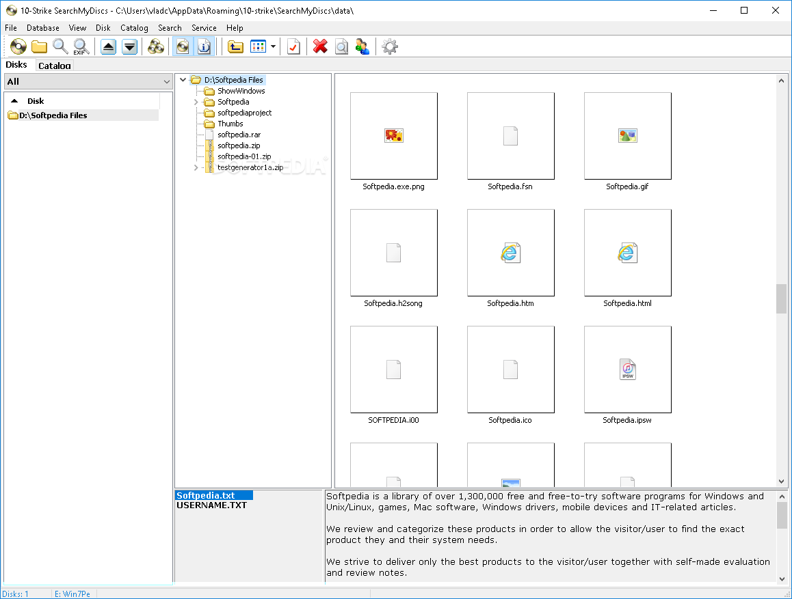
Task: Click the add folder toolbar icon
Action: 39,47
